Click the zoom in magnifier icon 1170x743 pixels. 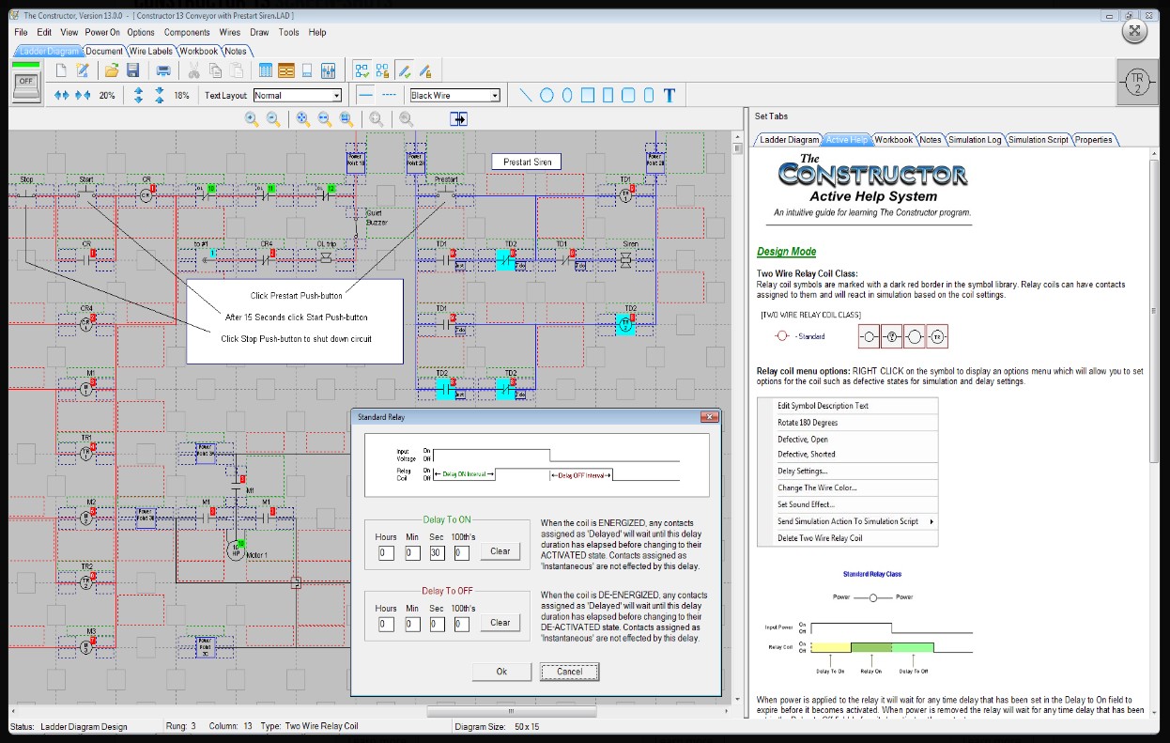tap(252, 118)
